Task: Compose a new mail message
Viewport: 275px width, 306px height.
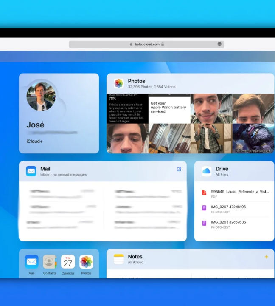Action: (x=179, y=169)
